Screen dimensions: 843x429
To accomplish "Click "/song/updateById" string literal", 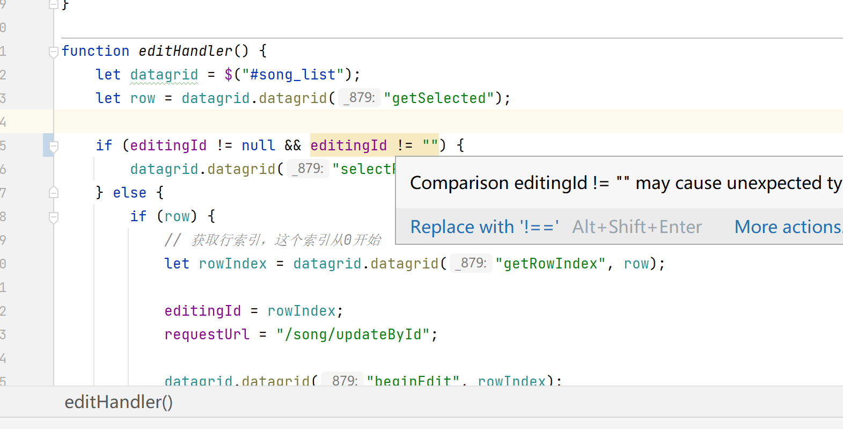I will coord(353,335).
